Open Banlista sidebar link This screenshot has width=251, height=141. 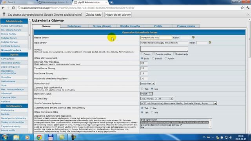5,114
